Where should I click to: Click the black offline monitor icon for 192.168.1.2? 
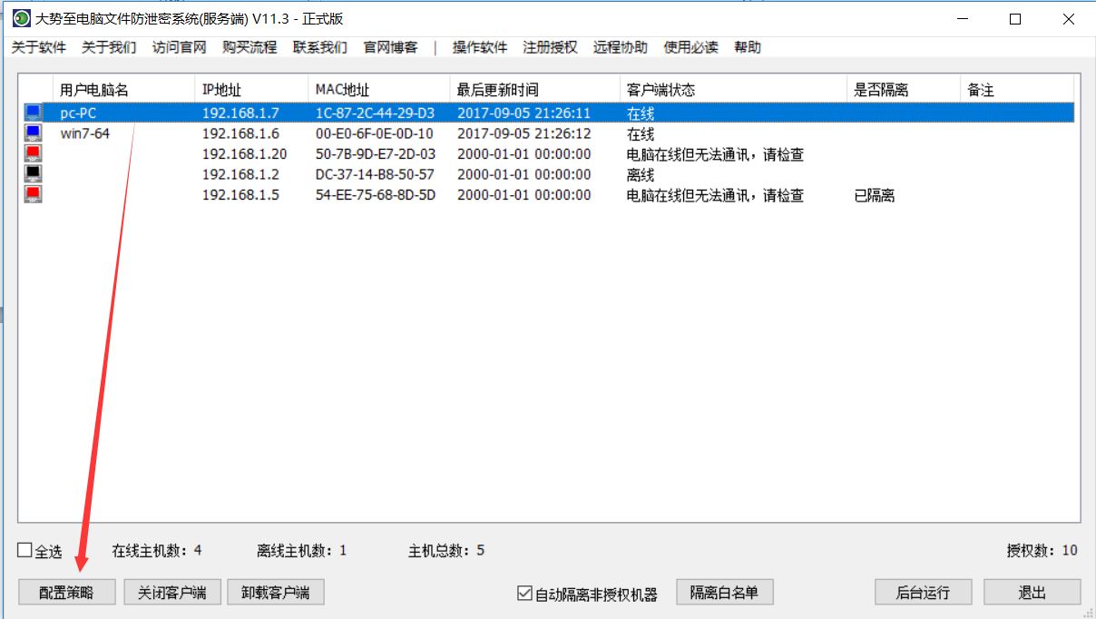pos(33,173)
